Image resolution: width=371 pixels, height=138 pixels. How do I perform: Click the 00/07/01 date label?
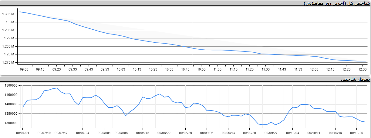pyautogui.click(x=23, y=132)
